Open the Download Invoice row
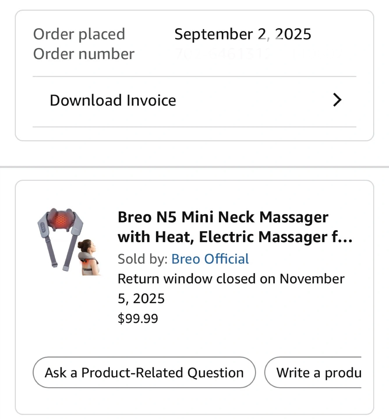The image size is (389, 419). pos(113,100)
